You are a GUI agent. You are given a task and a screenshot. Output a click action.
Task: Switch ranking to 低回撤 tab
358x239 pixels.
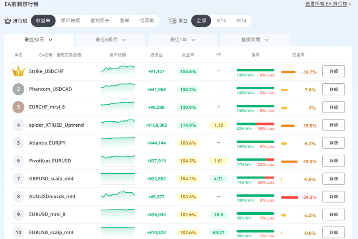[x=147, y=21]
